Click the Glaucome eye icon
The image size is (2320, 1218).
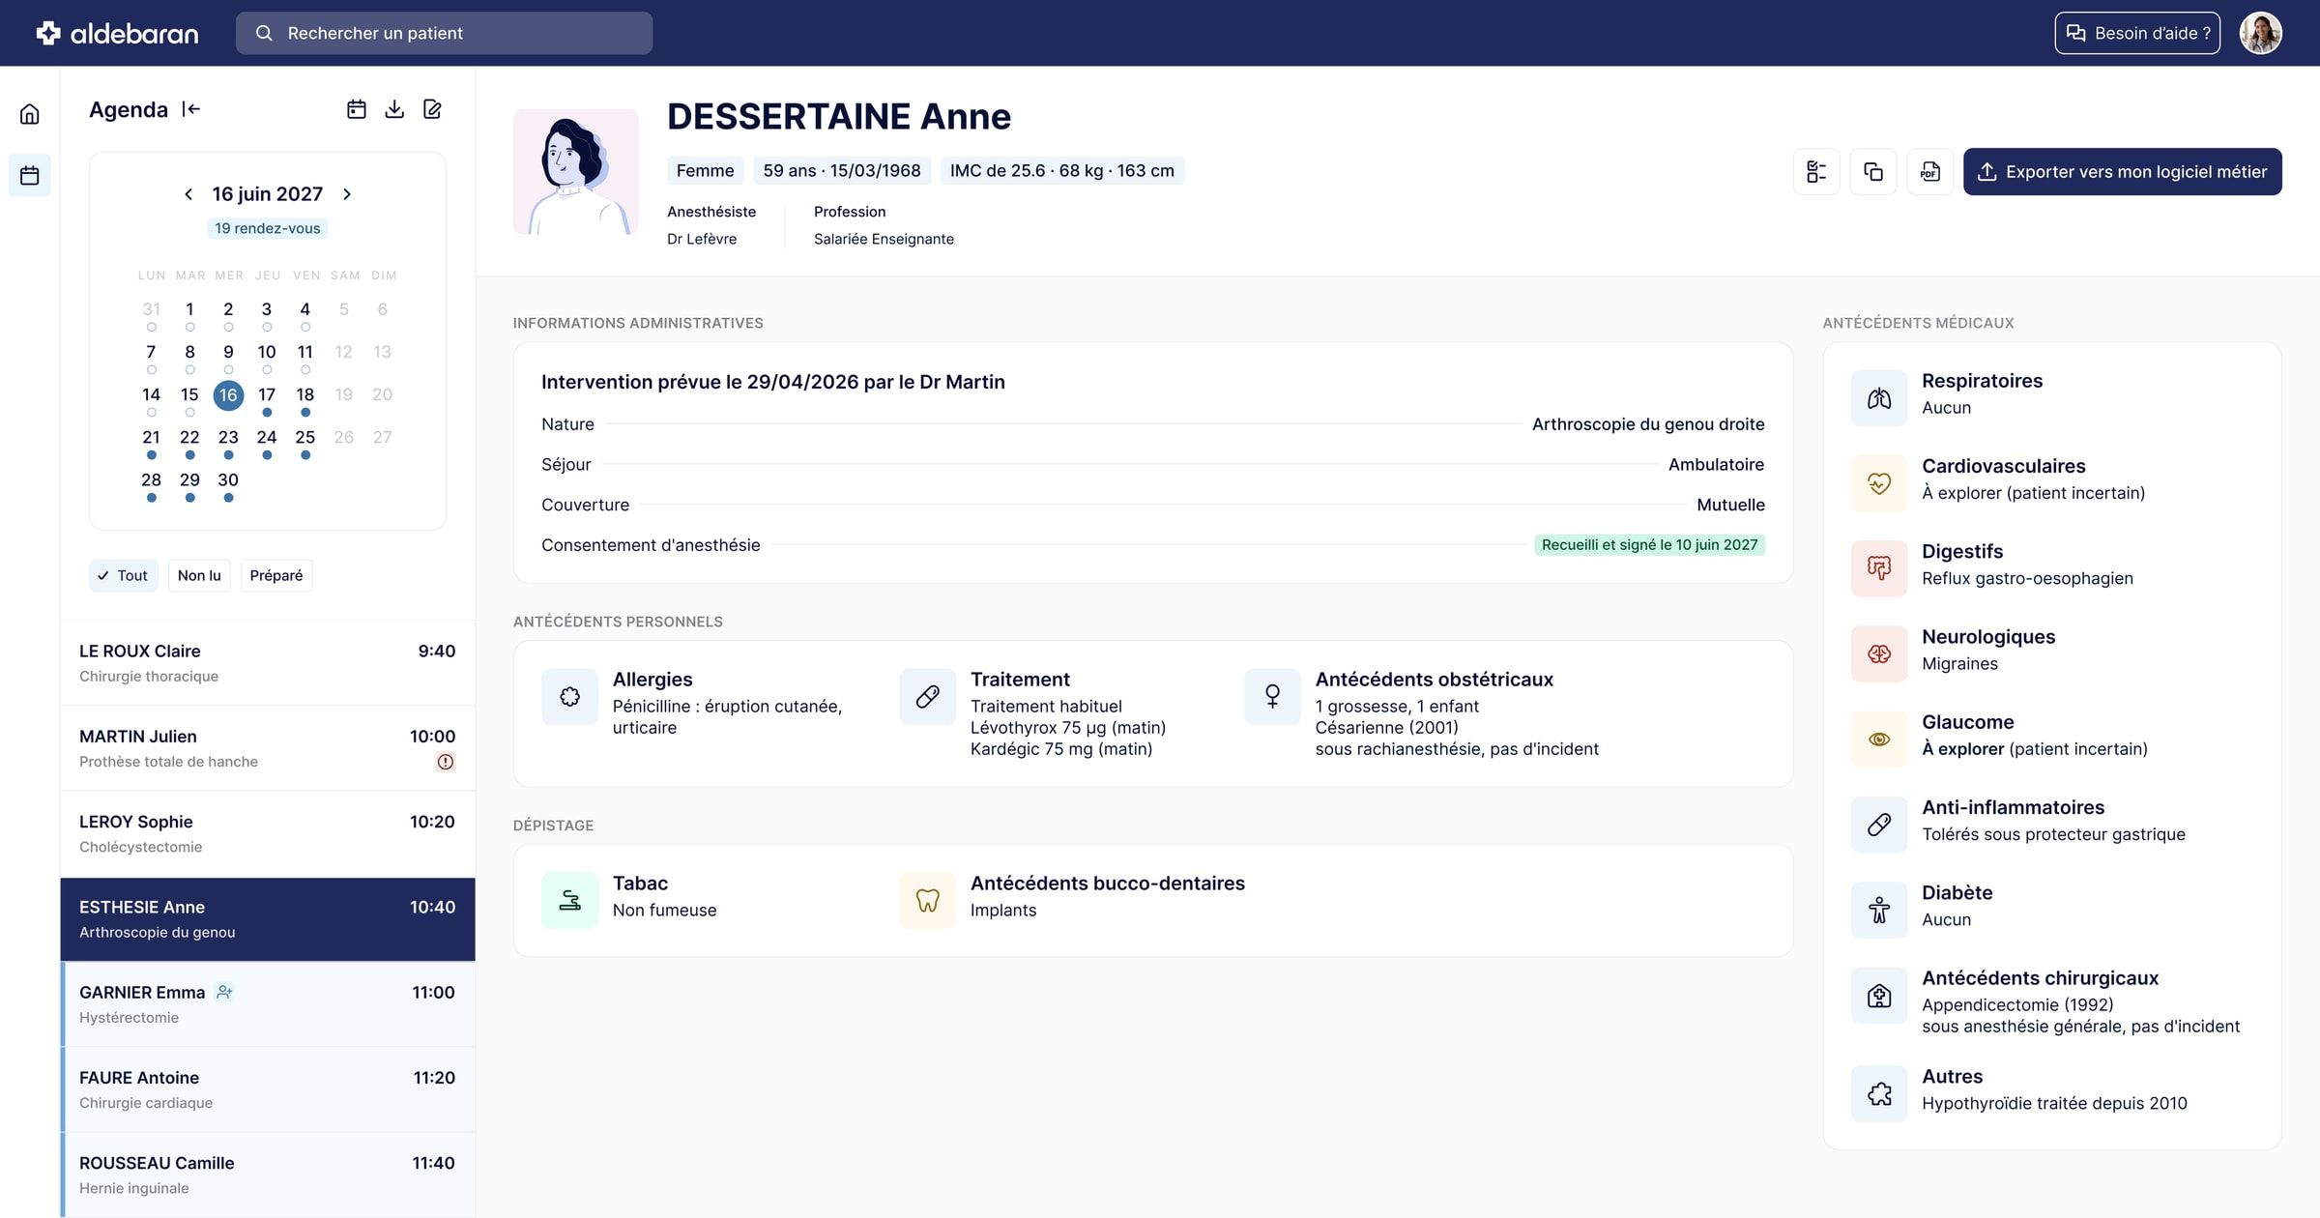tap(1879, 739)
